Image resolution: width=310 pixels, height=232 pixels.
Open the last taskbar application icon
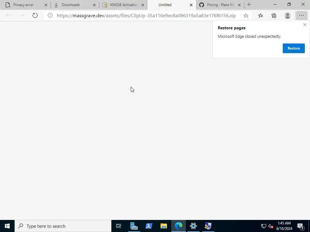coord(208,226)
